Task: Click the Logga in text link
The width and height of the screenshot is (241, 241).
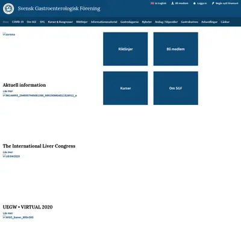Action: coord(202,4)
